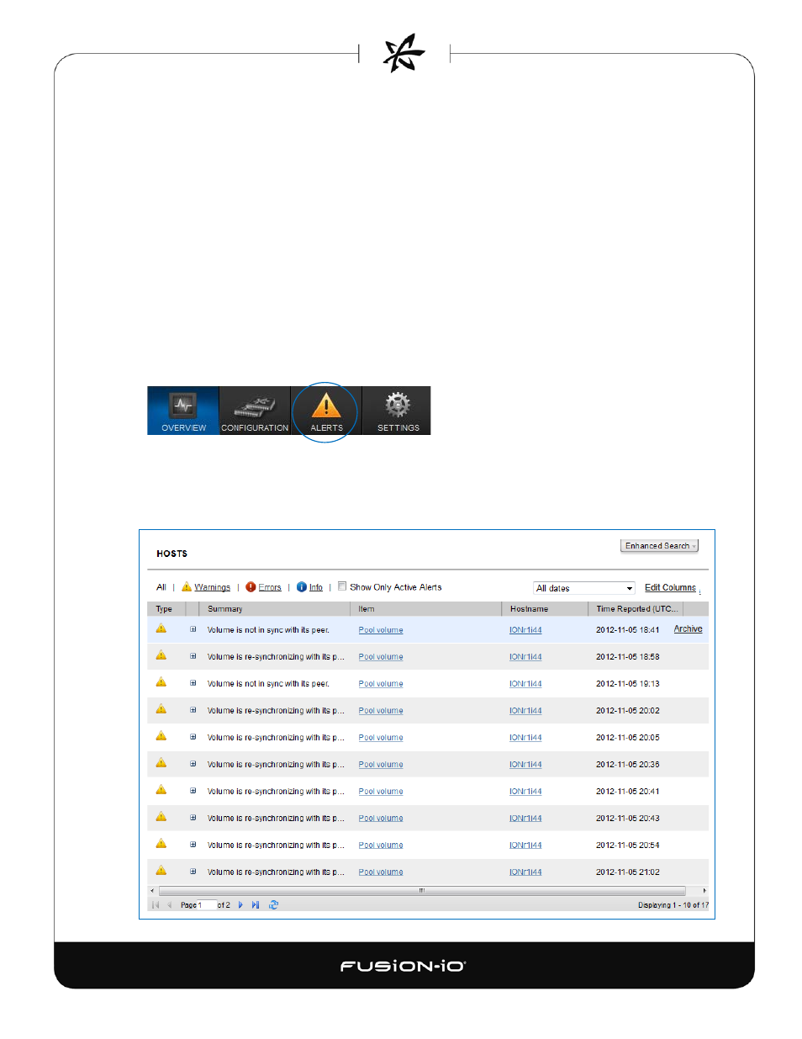Viewport: 802px width, 1039px height.
Task: Filter alerts by Warnings
Action: (x=213, y=587)
